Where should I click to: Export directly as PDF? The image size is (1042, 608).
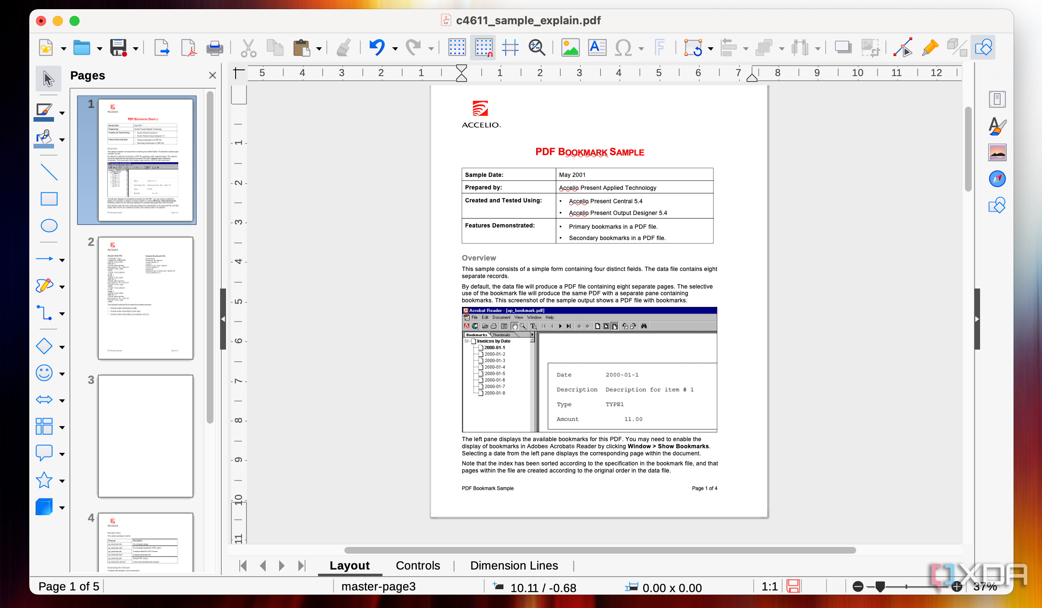(188, 48)
